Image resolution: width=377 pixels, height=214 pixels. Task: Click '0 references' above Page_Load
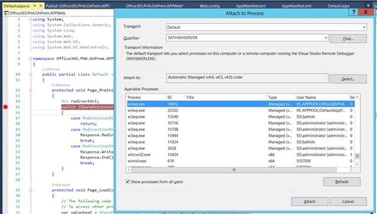tap(61, 185)
